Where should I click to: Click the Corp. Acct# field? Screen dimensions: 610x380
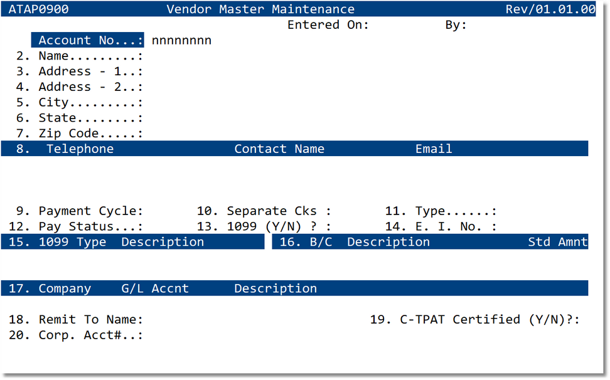(90, 335)
